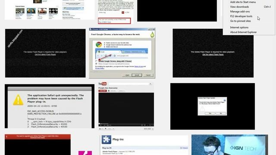Open the IGN Tech video thumbnail
The height and width of the screenshot is (155, 276).
230,145
